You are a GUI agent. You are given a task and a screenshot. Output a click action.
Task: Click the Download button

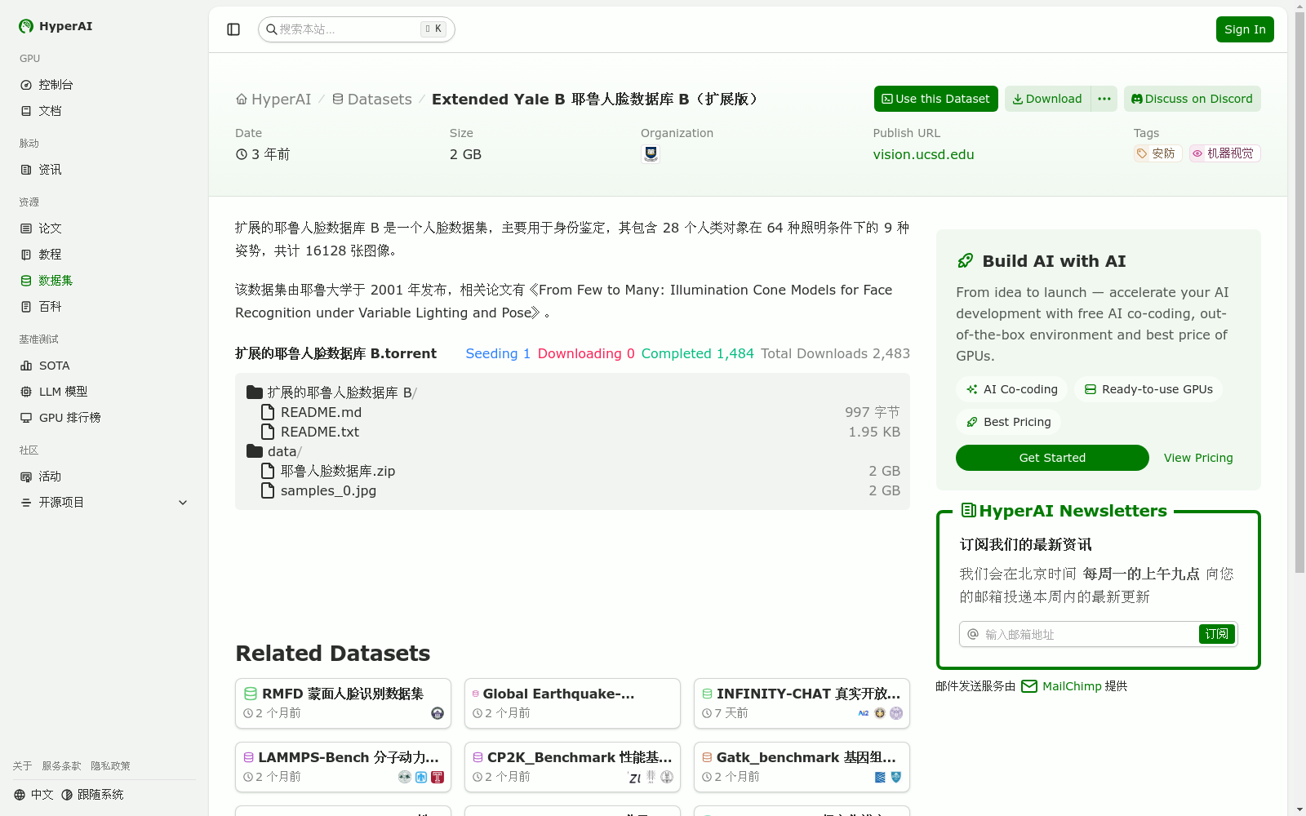(1047, 99)
